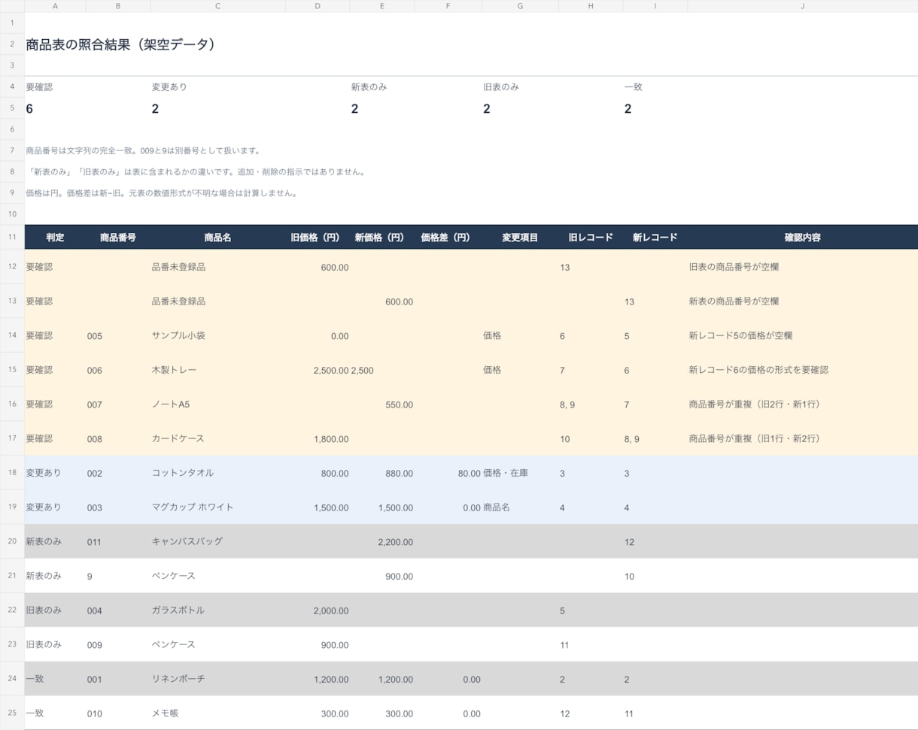Click the cell 商品番号が重複（旧2行・新1行）

[802, 404]
